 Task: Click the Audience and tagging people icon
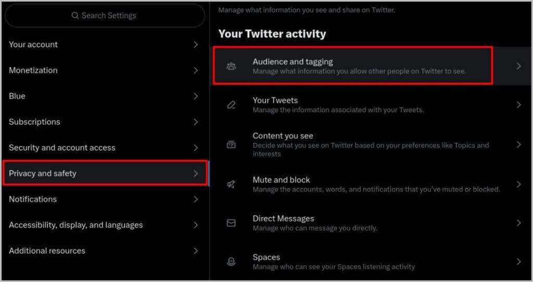(x=231, y=66)
